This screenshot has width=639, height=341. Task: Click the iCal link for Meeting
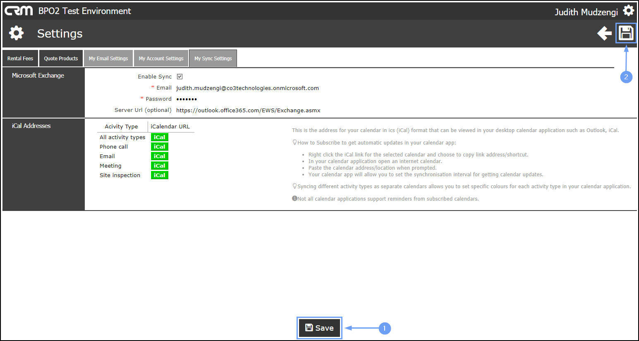pyautogui.click(x=160, y=166)
